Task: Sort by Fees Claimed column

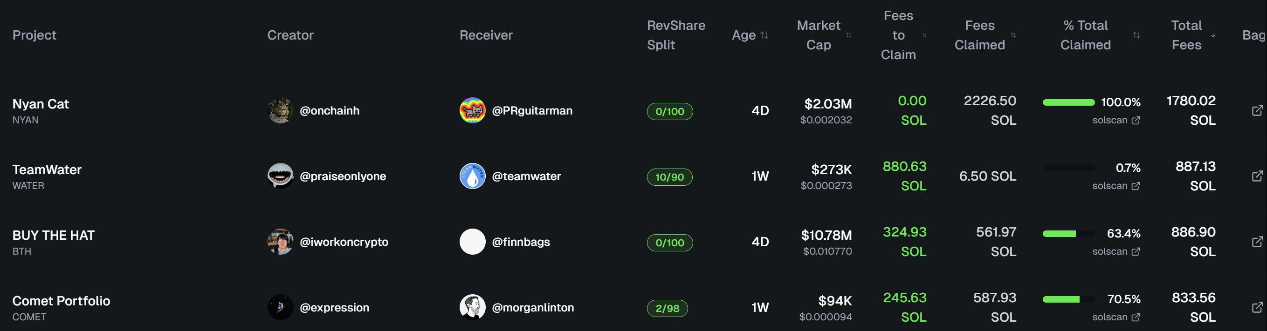Action: (x=1013, y=35)
